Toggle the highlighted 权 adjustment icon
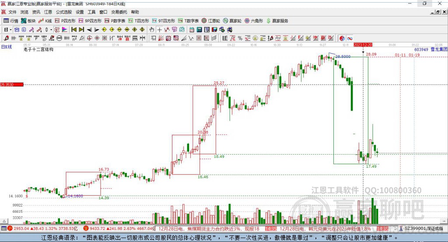 (x=57, y=30)
